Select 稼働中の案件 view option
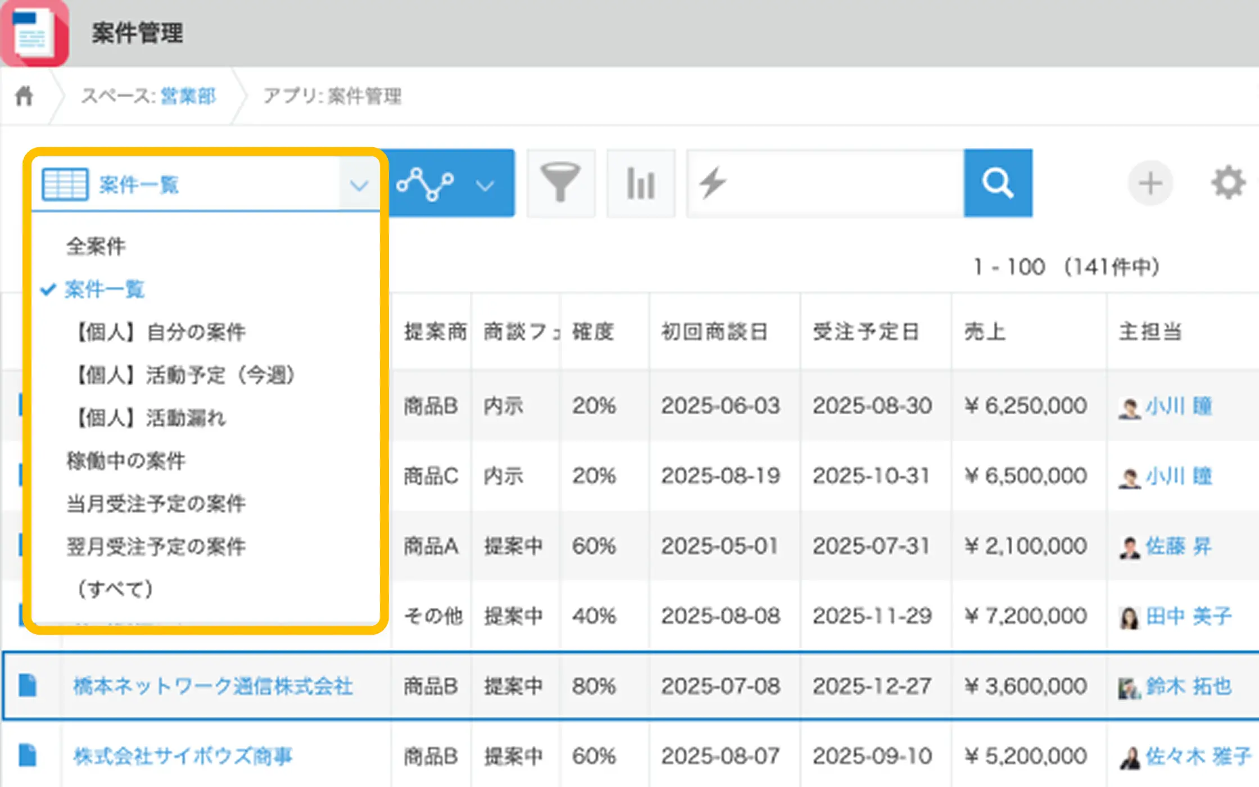Image resolution: width=1259 pixels, height=787 pixels. 126,460
